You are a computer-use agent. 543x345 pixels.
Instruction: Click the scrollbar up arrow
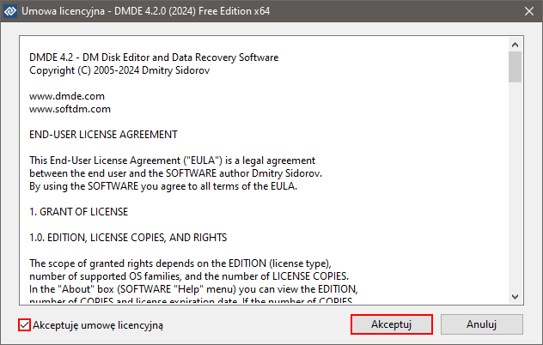point(515,45)
